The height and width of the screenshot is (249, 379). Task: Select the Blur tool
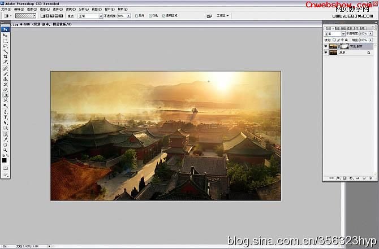(5, 101)
